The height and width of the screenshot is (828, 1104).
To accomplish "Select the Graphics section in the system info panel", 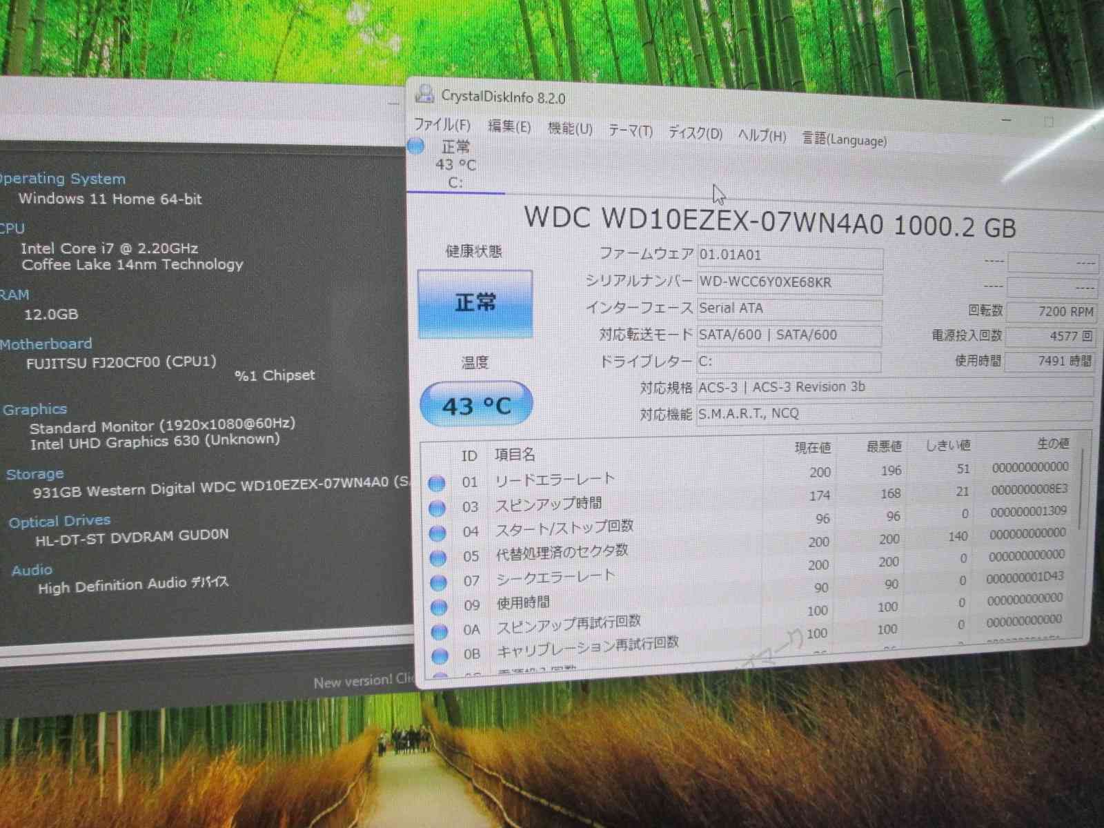I will click(x=35, y=408).
